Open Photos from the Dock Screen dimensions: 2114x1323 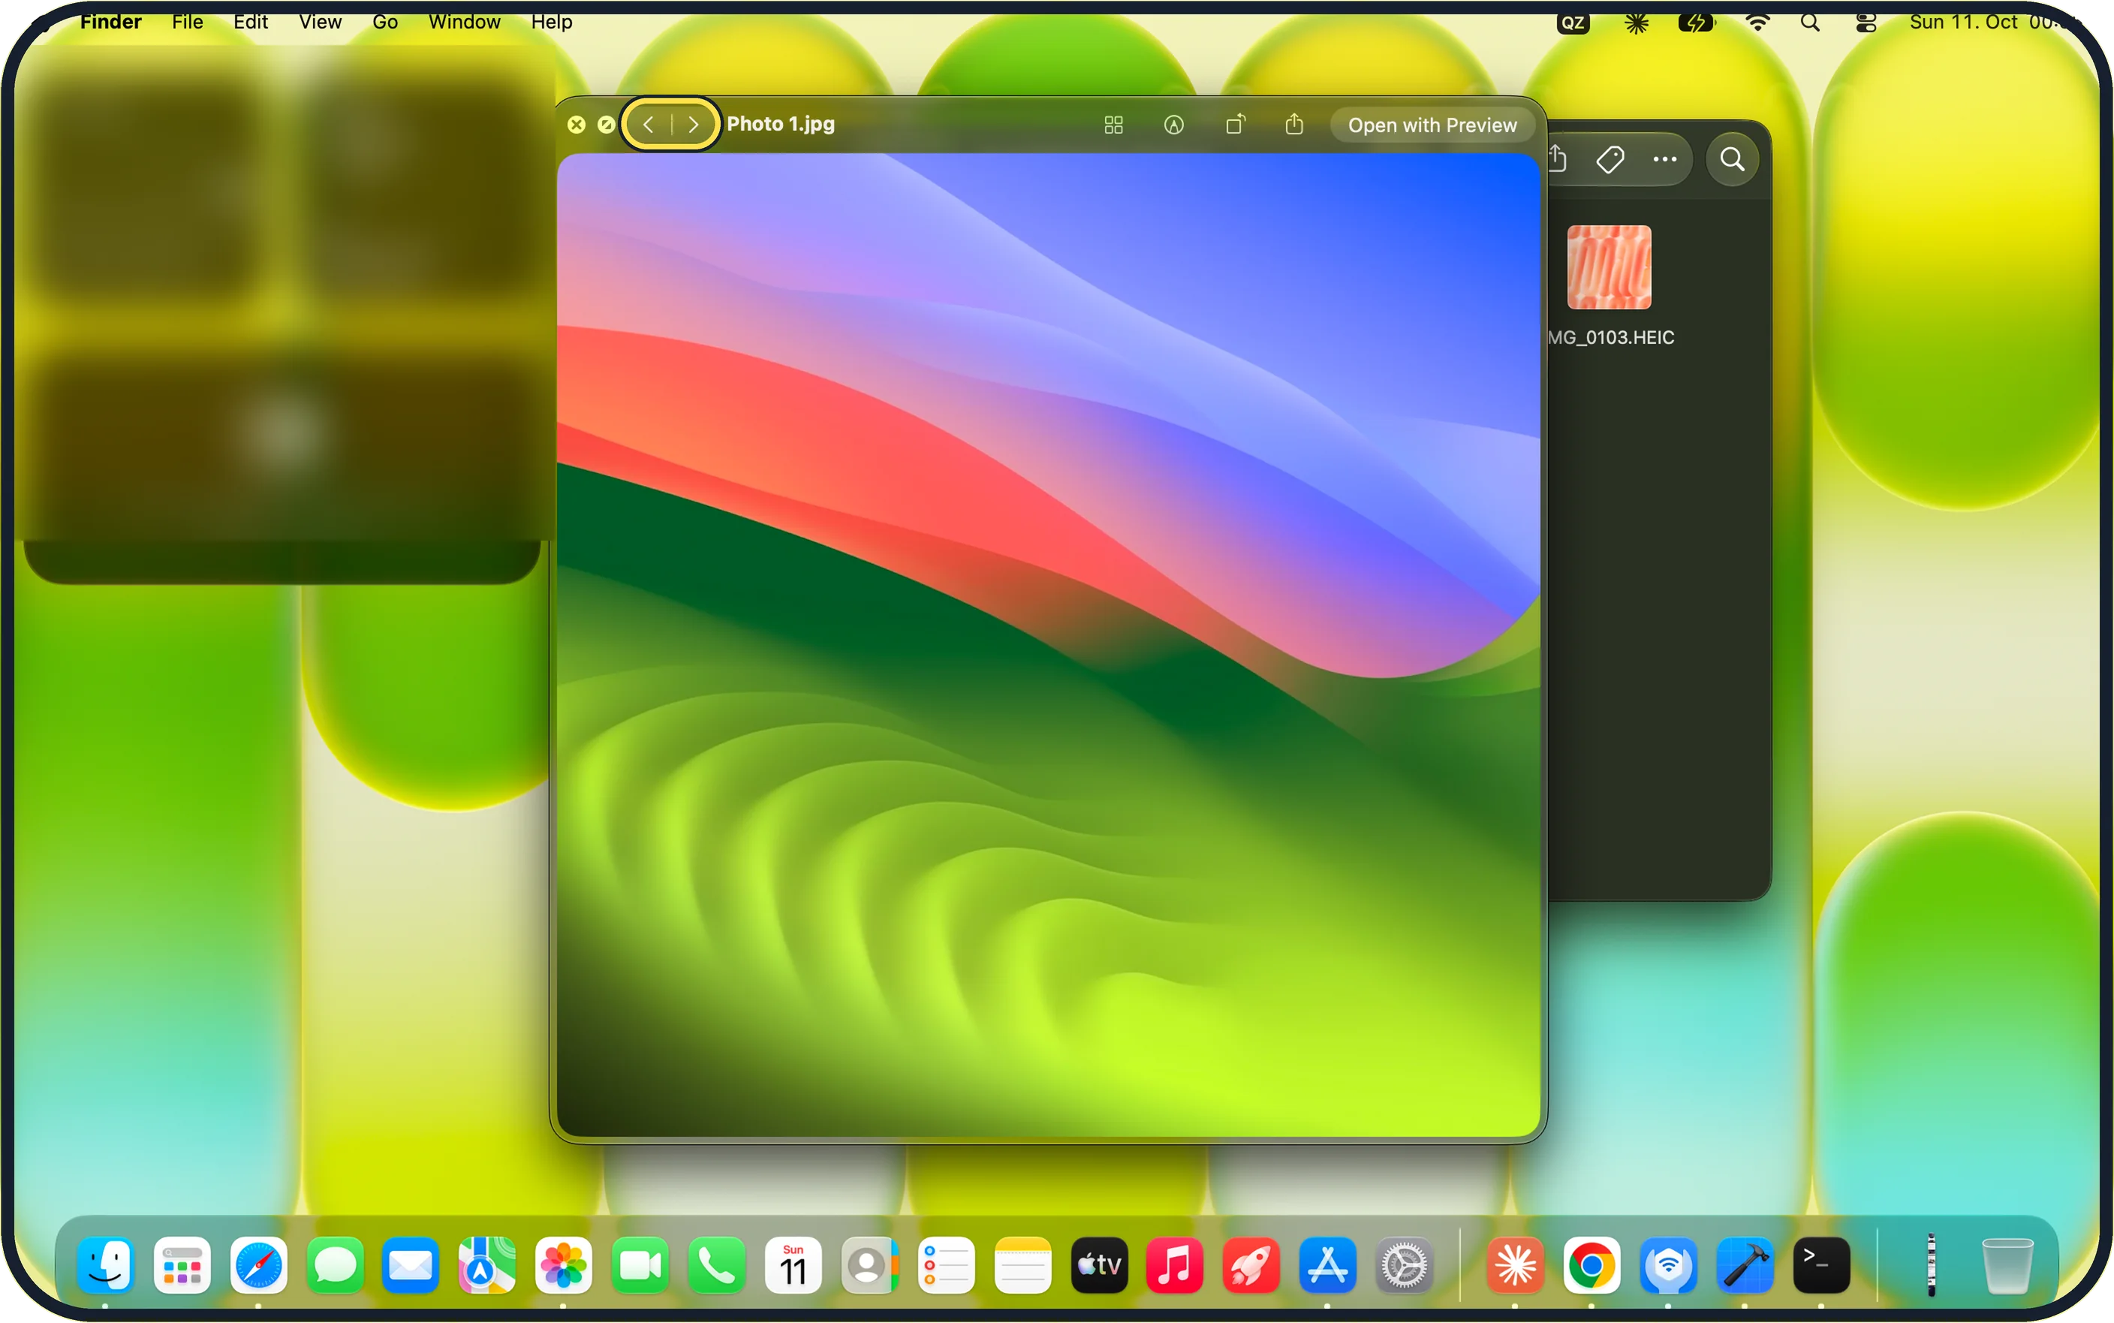pyautogui.click(x=563, y=1265)
